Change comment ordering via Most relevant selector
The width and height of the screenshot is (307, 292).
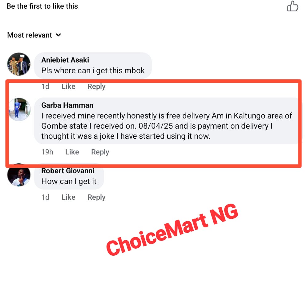(x=29, y=35)
